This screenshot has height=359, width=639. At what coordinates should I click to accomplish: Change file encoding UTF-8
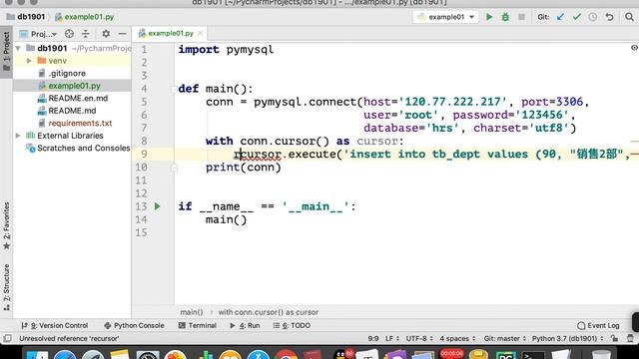point(419,339)
